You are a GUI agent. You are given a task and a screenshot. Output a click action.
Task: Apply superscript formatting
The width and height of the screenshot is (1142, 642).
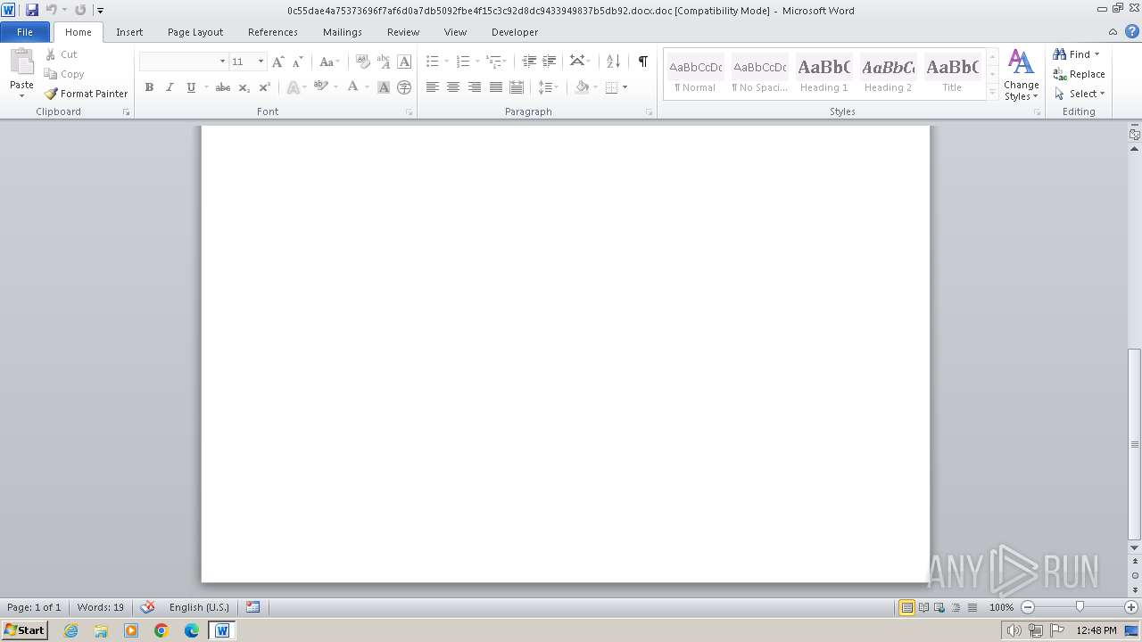point(264,87)
